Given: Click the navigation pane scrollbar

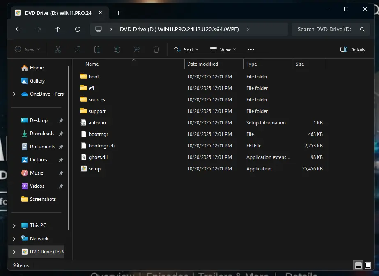Looking at the screenshot, I should tap(69, 147).
